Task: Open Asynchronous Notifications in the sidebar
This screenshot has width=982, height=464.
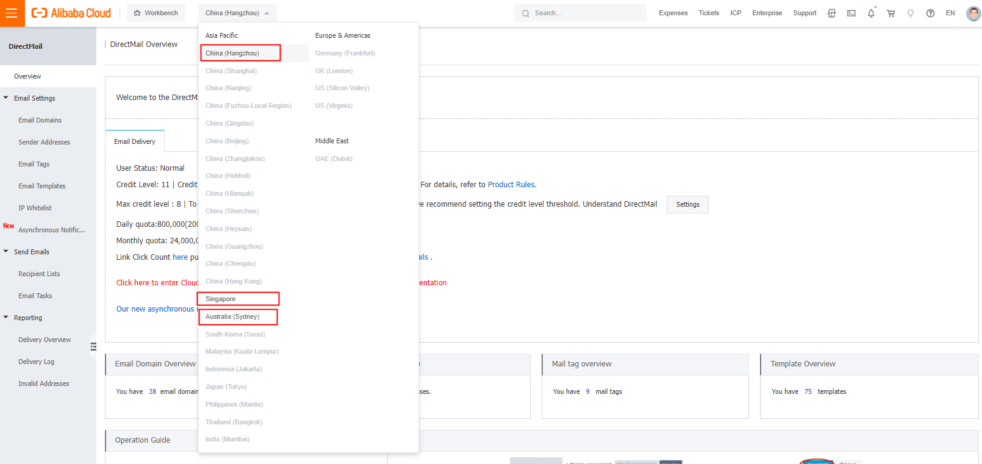Action: tap(51, 230)
